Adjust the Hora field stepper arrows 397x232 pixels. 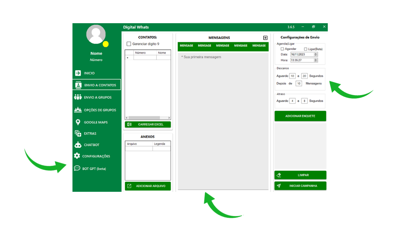click(316, 60)
